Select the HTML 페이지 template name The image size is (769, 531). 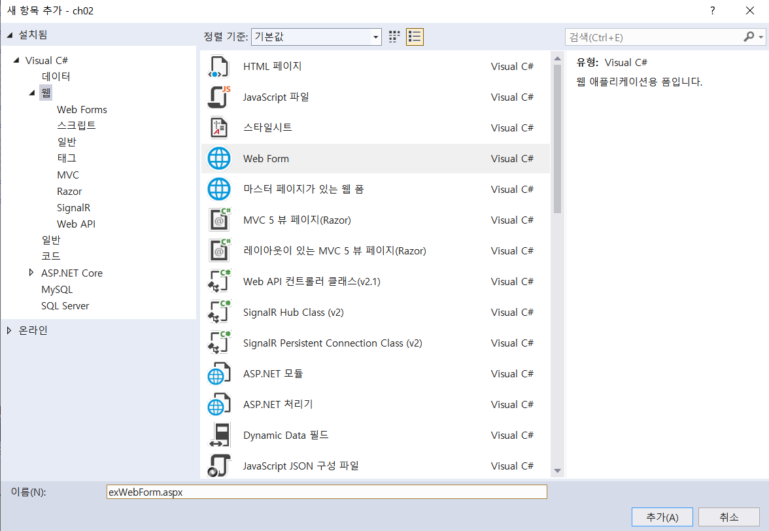[x=272, y=66]
